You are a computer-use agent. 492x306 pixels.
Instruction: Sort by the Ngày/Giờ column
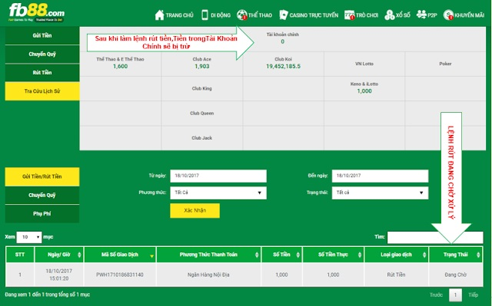[59, 255]
